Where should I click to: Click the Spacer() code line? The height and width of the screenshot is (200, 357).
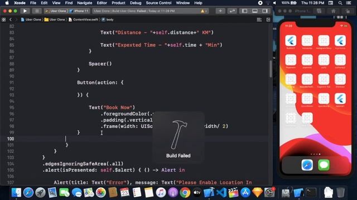pyautogui.click(x=100, y=64)
